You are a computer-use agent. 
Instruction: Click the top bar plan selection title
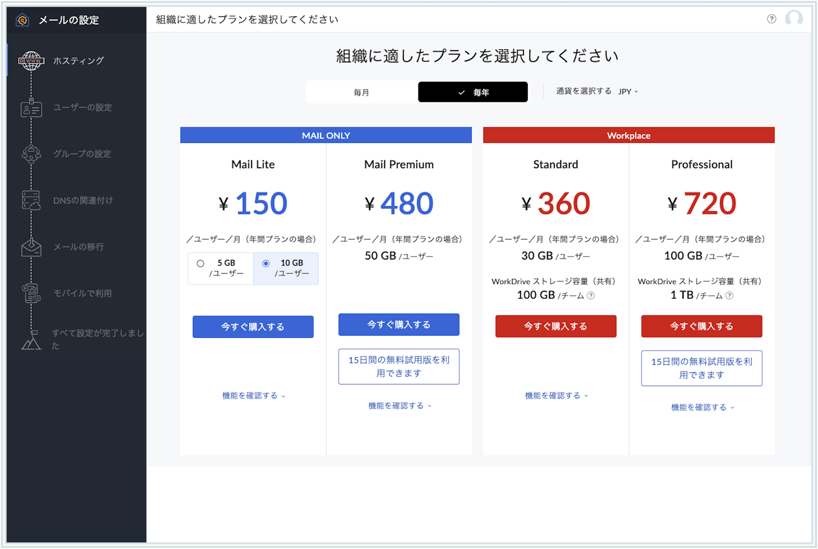[x=247, y=20]
